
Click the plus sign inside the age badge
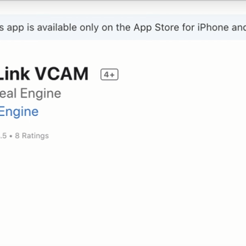coord(113,75)
